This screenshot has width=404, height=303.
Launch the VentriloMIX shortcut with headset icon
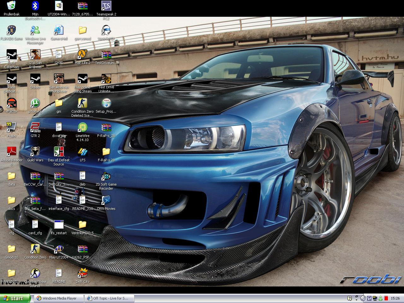[106, 33]
